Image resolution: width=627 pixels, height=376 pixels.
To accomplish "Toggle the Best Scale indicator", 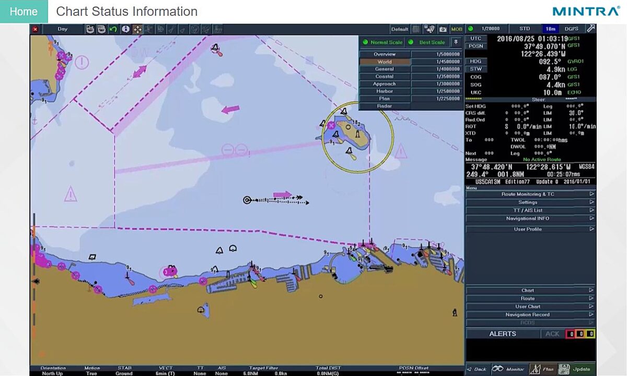I will [x=411, y=42].
